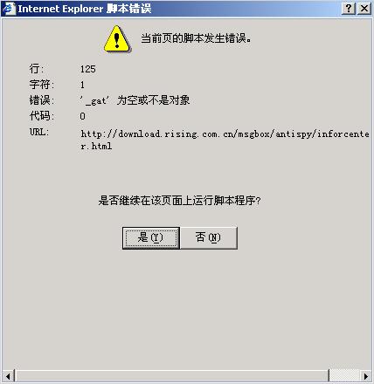Click the 字符: label

42,85
